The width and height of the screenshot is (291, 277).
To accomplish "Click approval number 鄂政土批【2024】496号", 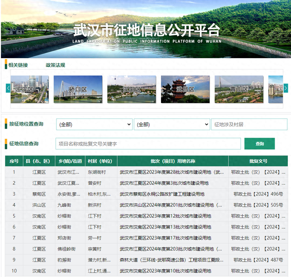I will point(258,194).
